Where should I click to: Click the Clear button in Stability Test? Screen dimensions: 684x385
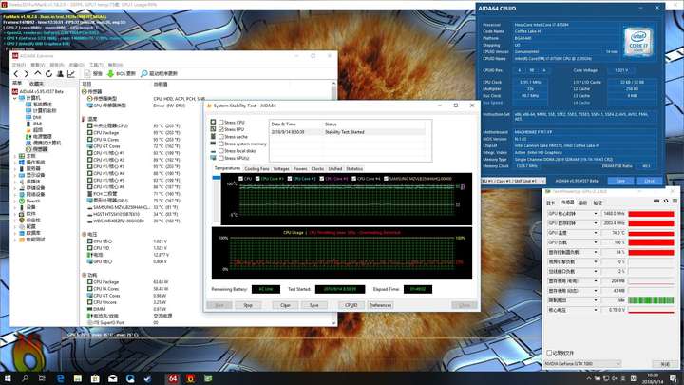[285, 305]
